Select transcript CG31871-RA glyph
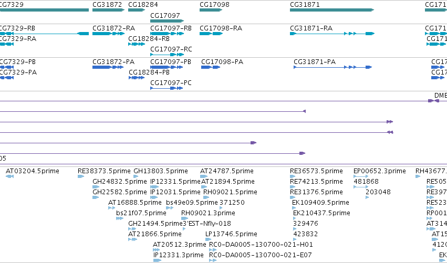 tap(332, 34)
